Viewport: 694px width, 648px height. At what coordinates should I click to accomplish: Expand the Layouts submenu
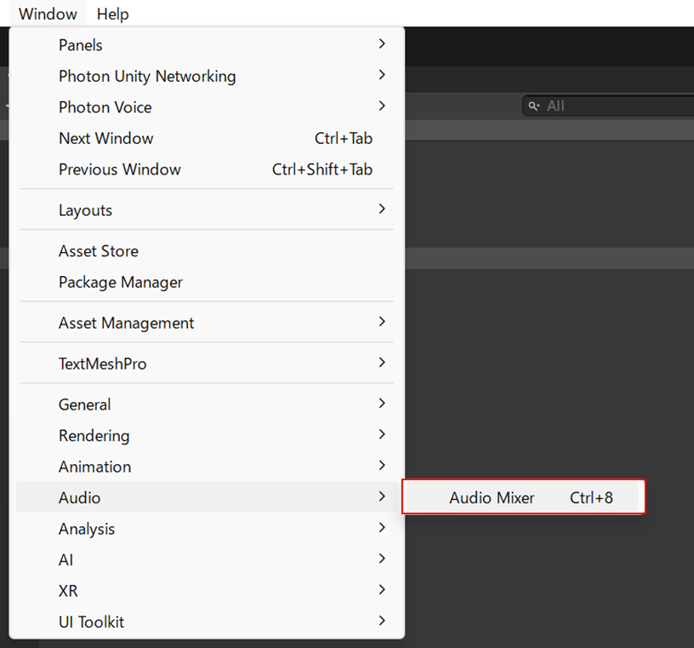[207, 209]
